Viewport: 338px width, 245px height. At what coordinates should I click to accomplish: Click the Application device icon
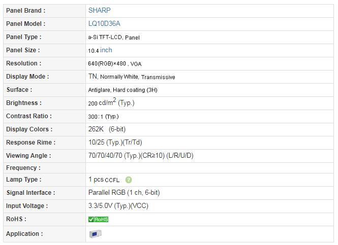pyautogui.click(x=95, y=234)
